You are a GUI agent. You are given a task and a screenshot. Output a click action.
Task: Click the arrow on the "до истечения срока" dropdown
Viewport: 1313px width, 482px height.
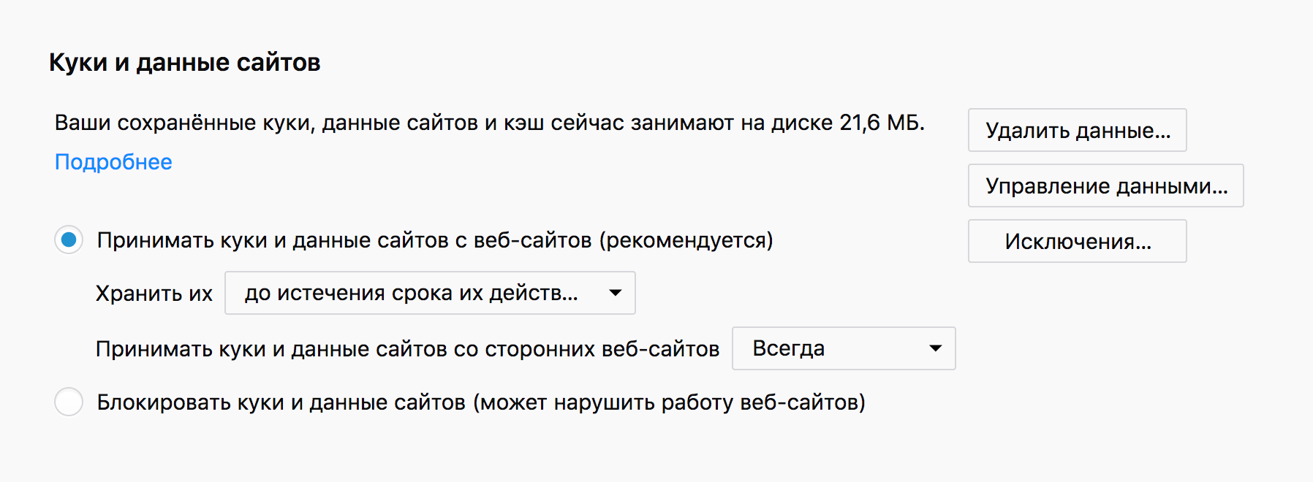coord(616,294)
